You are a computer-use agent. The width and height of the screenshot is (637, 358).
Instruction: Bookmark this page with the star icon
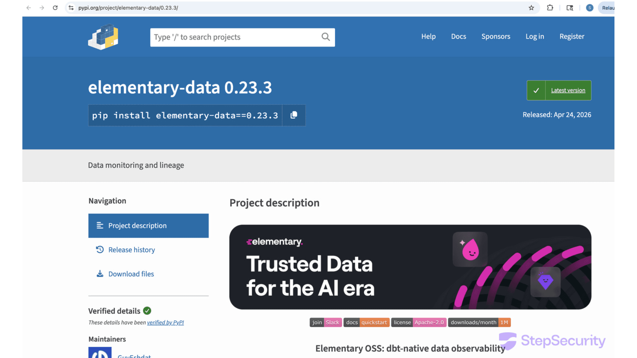pos(531,8)
